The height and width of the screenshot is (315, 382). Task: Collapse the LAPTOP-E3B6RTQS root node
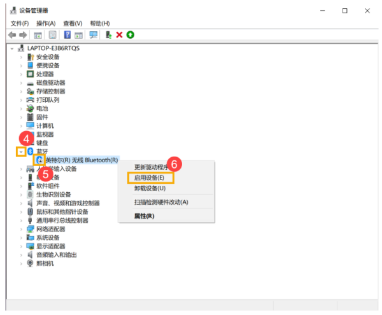pyautogui.click(x=13, y=48)
